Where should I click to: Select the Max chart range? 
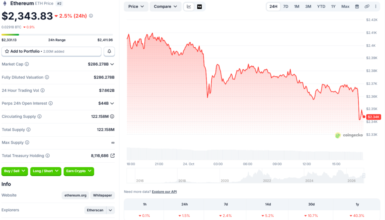(345, 7)
